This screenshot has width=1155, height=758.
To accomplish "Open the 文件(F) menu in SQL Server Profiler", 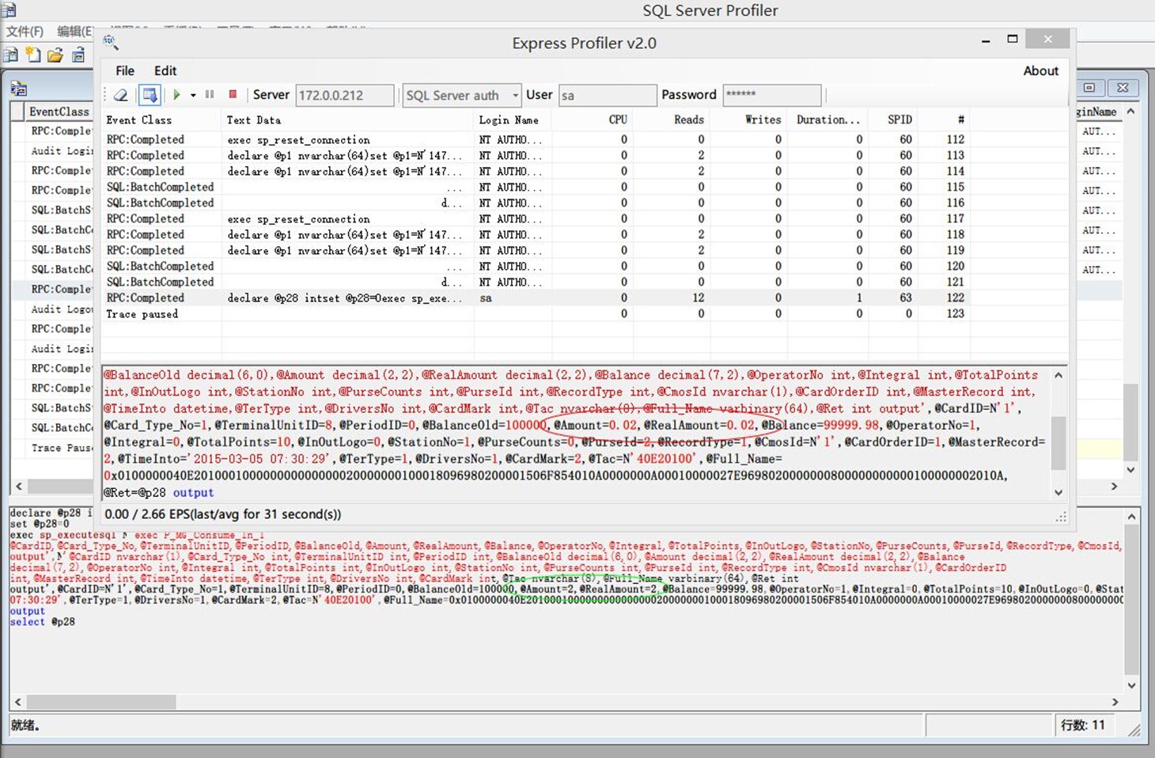I will [x=25, y=31].
